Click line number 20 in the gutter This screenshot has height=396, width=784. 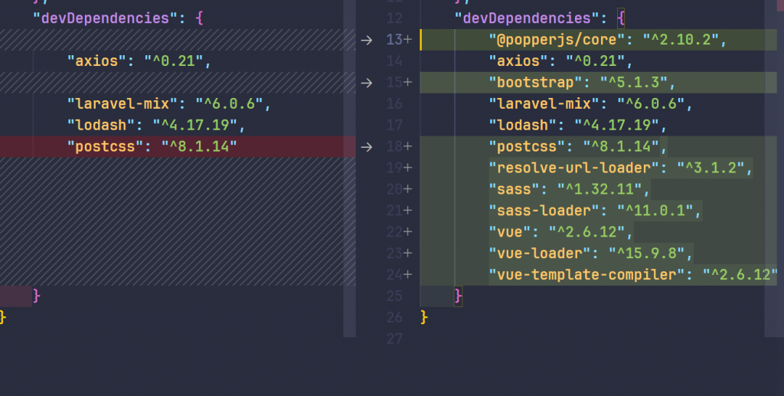(x=394, y=189)
